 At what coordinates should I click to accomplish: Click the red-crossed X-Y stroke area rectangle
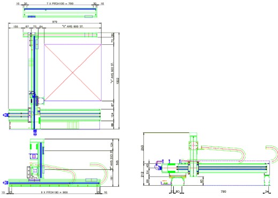73,73
